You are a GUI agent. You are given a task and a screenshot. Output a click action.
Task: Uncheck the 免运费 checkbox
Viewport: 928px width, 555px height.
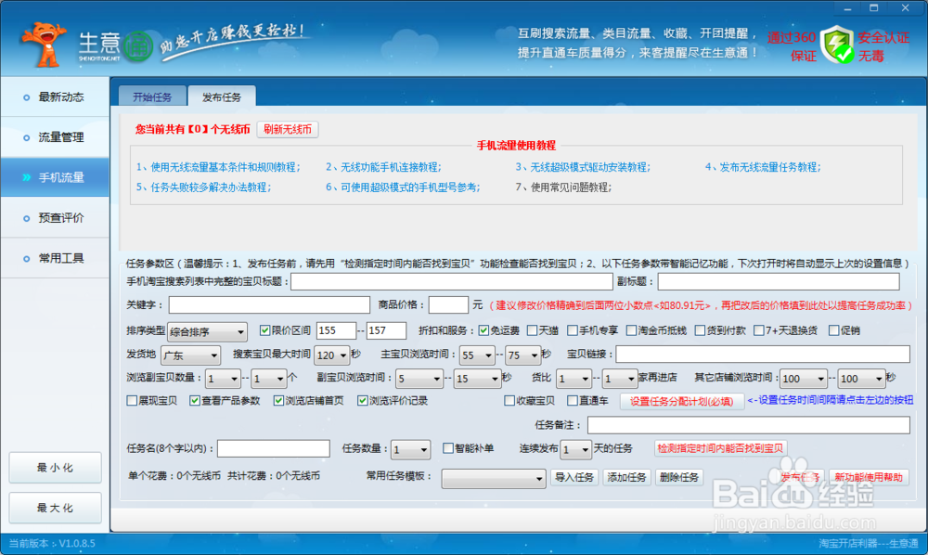pos(484,329)
